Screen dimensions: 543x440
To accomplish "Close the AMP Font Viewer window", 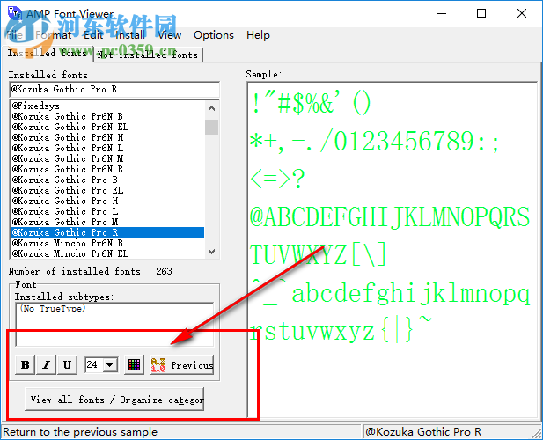I will coord(522,13).
